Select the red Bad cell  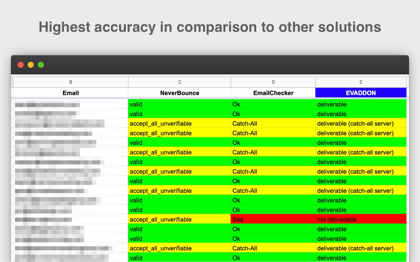click(273, 219)
